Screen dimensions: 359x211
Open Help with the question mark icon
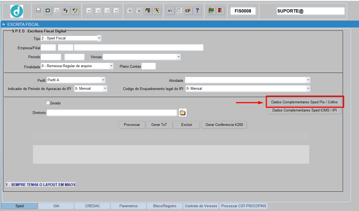(x=197, y=11)
